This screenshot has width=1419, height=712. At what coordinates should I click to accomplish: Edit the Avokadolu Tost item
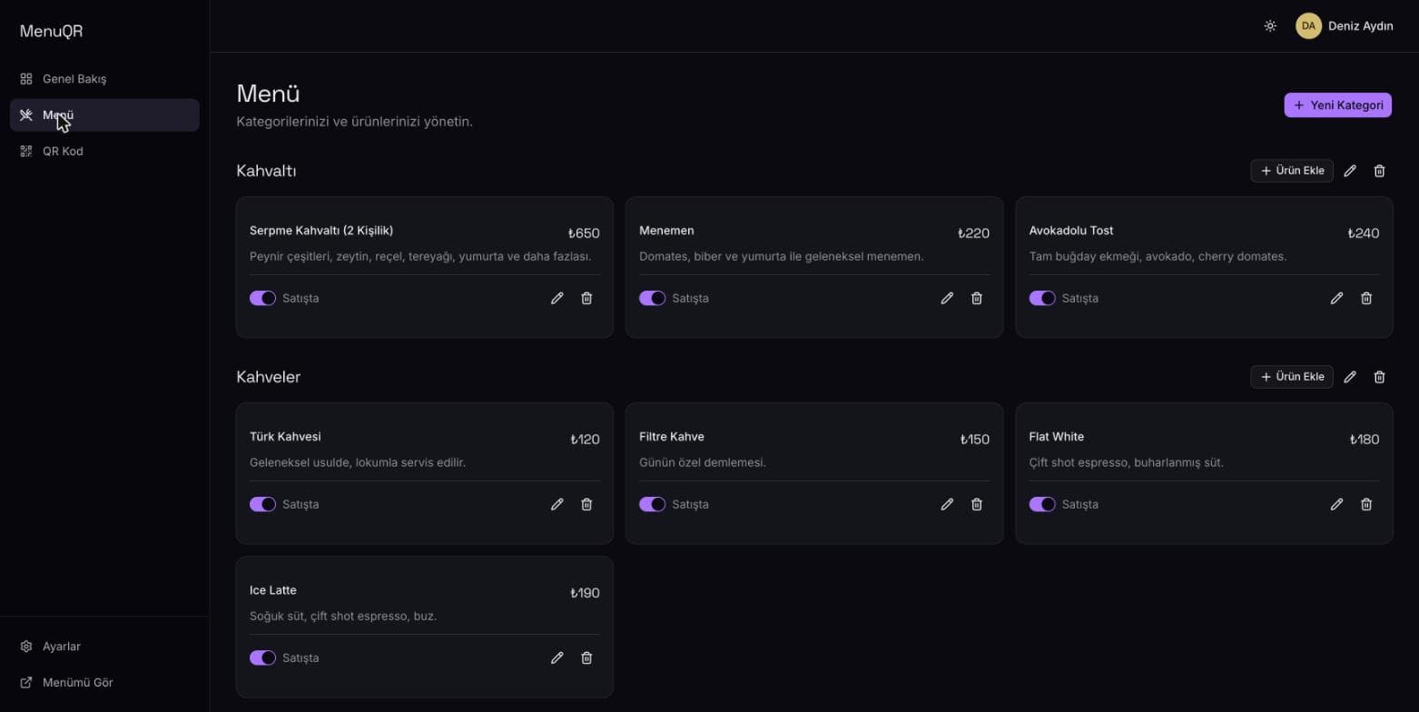(x=1336, y=298)
